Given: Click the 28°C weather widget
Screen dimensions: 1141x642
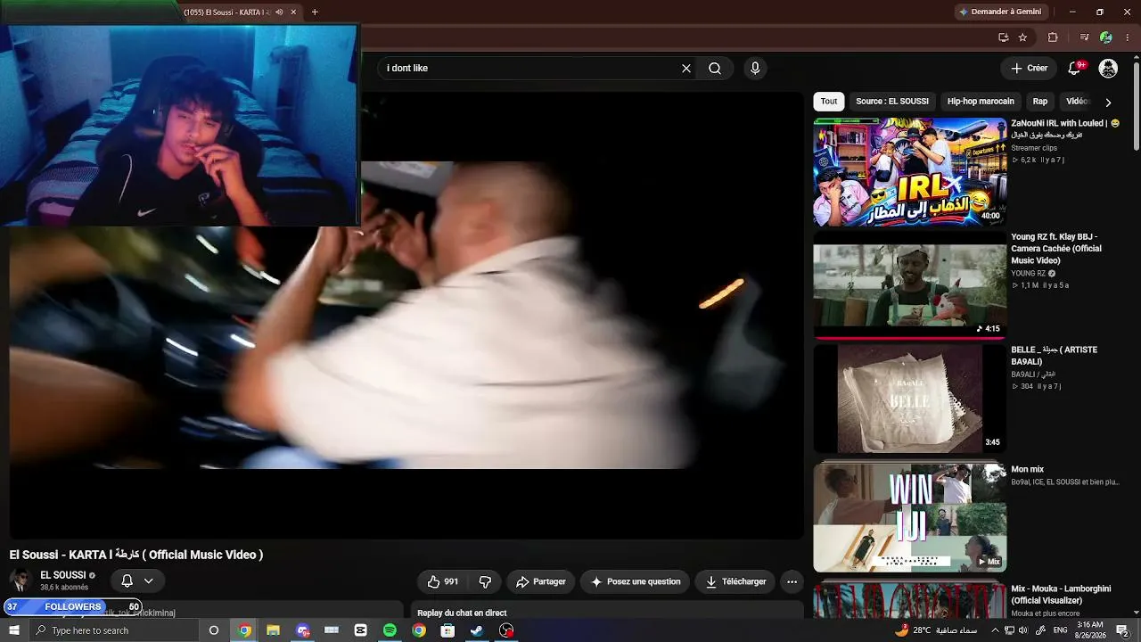Looking at the screenshot, I should [x=934, y=630].
